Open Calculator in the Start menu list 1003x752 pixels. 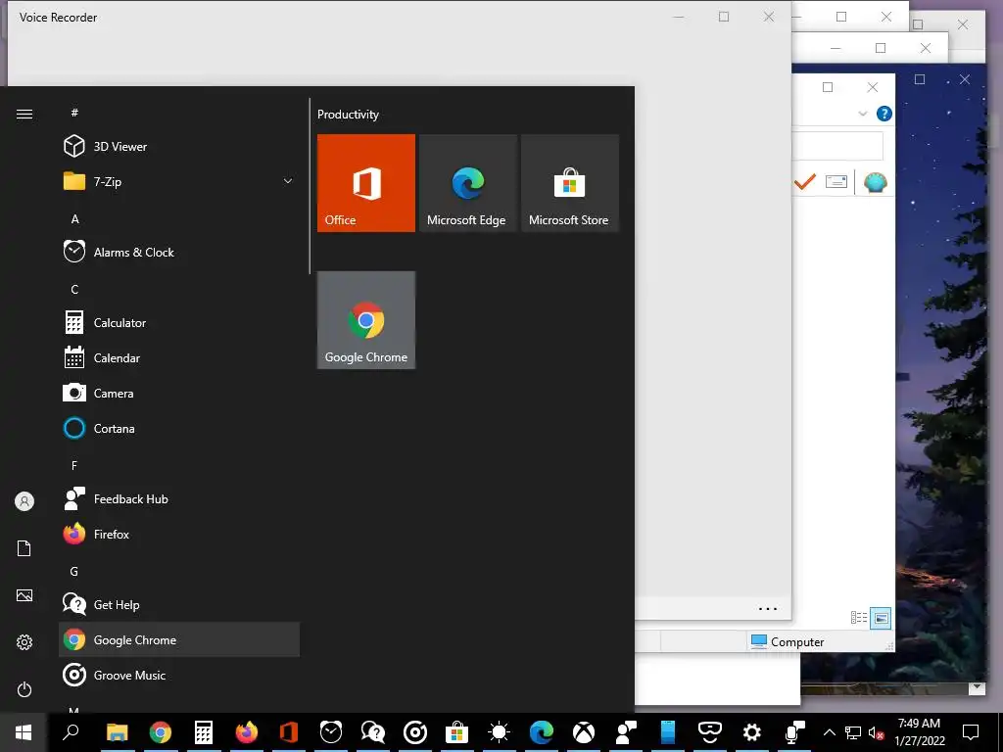tap(179, 322)
